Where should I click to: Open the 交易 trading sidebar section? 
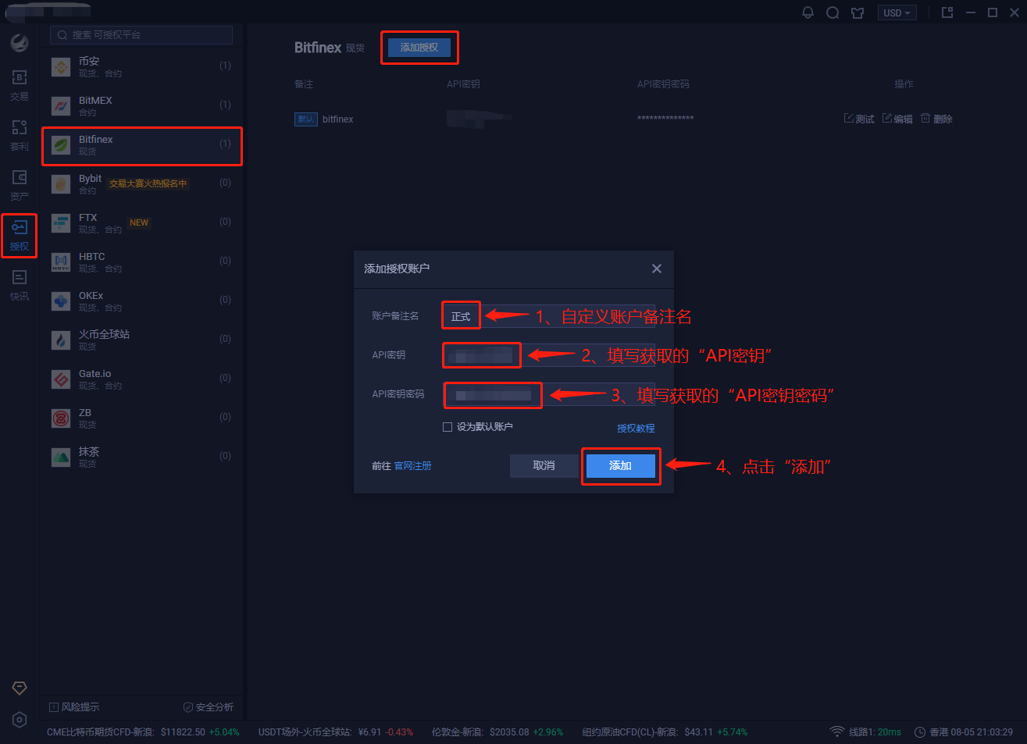click(x=20, y=86)
